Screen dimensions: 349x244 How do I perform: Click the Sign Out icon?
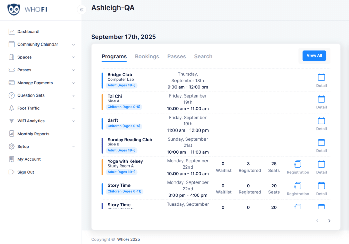(x=12, y=172)
